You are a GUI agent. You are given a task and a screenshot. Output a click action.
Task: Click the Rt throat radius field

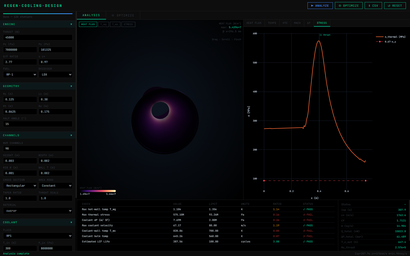(20, 112)
